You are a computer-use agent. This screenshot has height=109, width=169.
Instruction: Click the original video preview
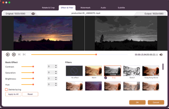[x=43, y=33]
